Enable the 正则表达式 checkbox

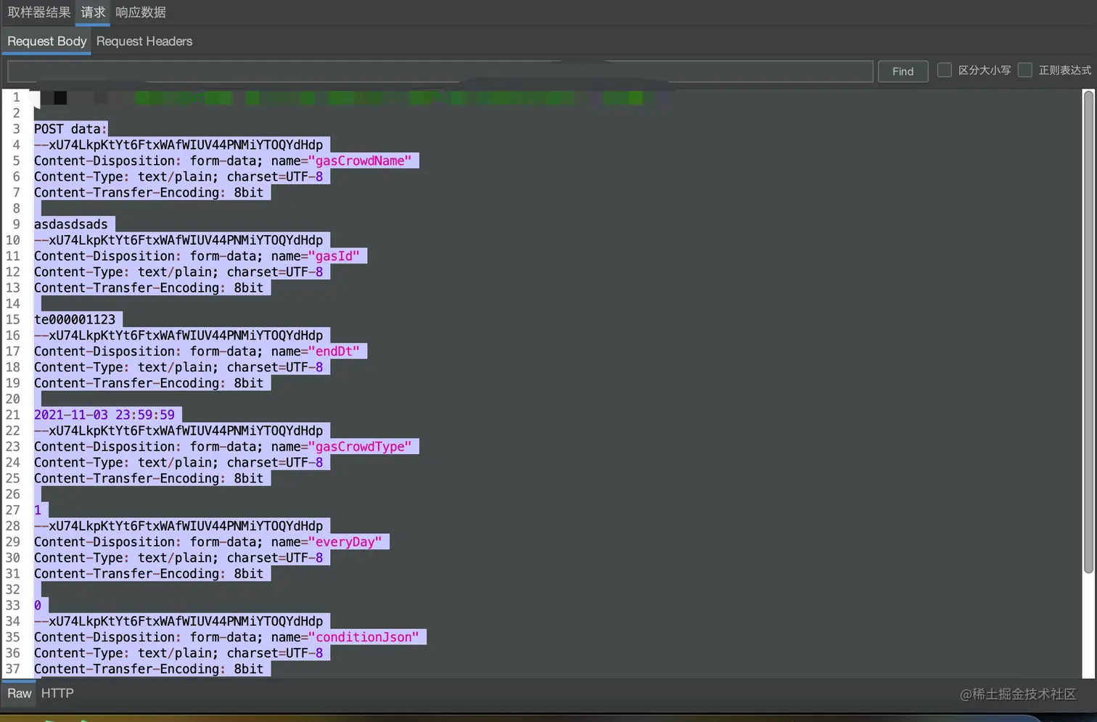pyautogui.click(x=1024, y=70)
